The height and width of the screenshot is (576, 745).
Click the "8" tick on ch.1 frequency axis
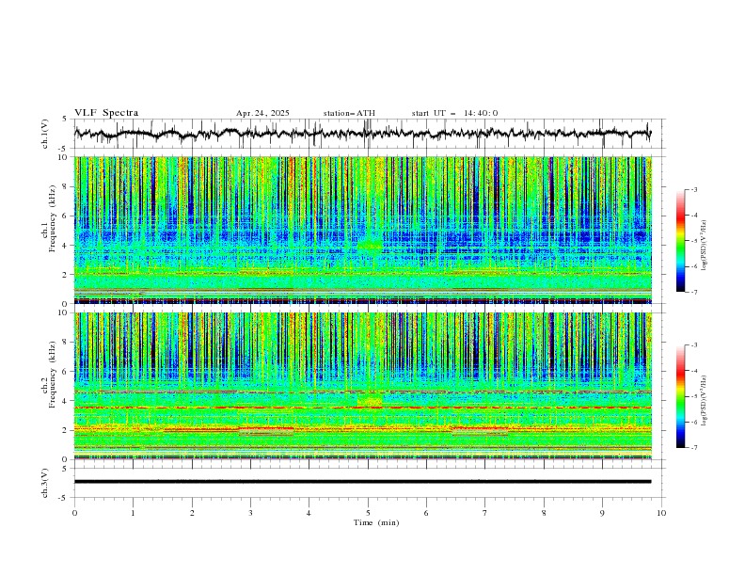point(66,186)
